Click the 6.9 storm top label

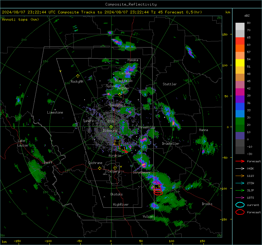pyautogui.click(x=157, y=187)
